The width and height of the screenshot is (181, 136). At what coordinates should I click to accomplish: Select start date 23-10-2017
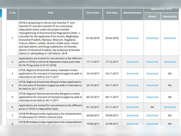[x=93, y=73]
